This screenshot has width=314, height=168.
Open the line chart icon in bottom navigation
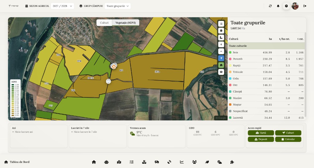point(182,162)
